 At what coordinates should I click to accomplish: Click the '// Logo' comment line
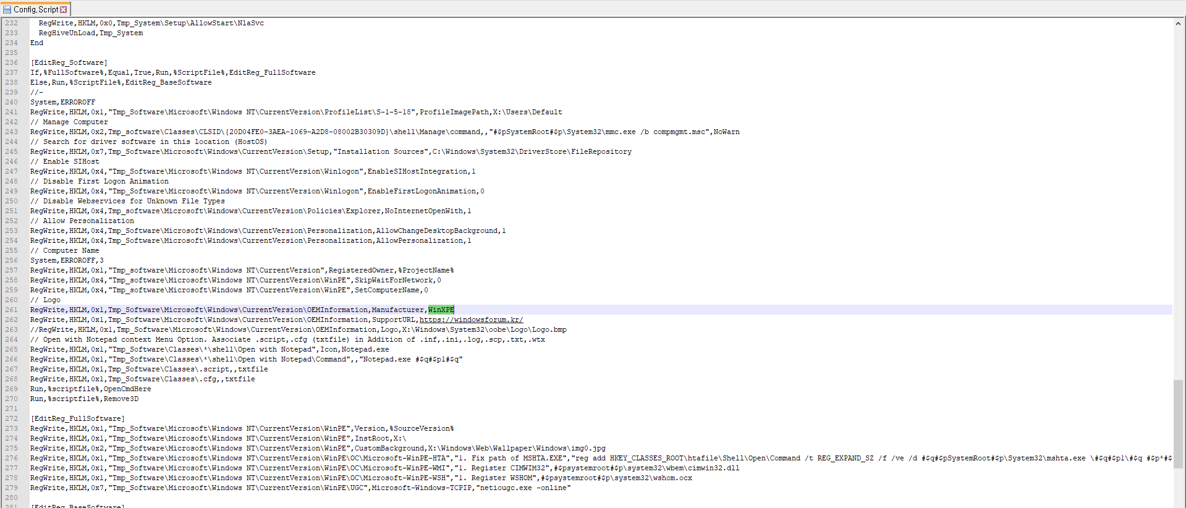(45, 300)
